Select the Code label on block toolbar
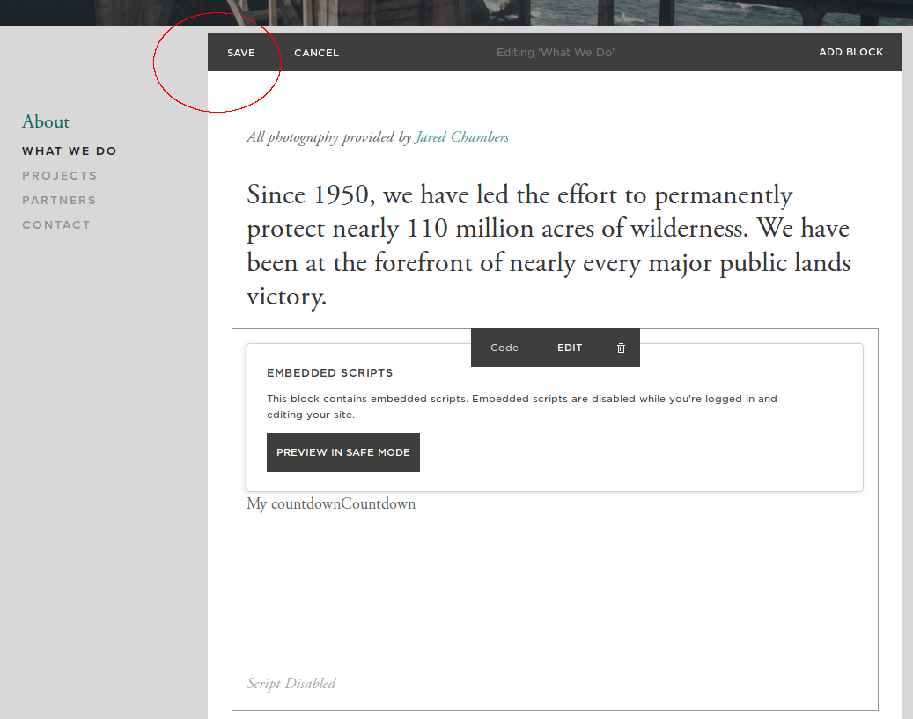 pyautogui.click(x=504, y=348)
